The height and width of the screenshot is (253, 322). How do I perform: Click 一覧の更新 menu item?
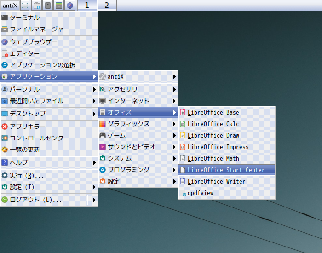coord(49,149)
